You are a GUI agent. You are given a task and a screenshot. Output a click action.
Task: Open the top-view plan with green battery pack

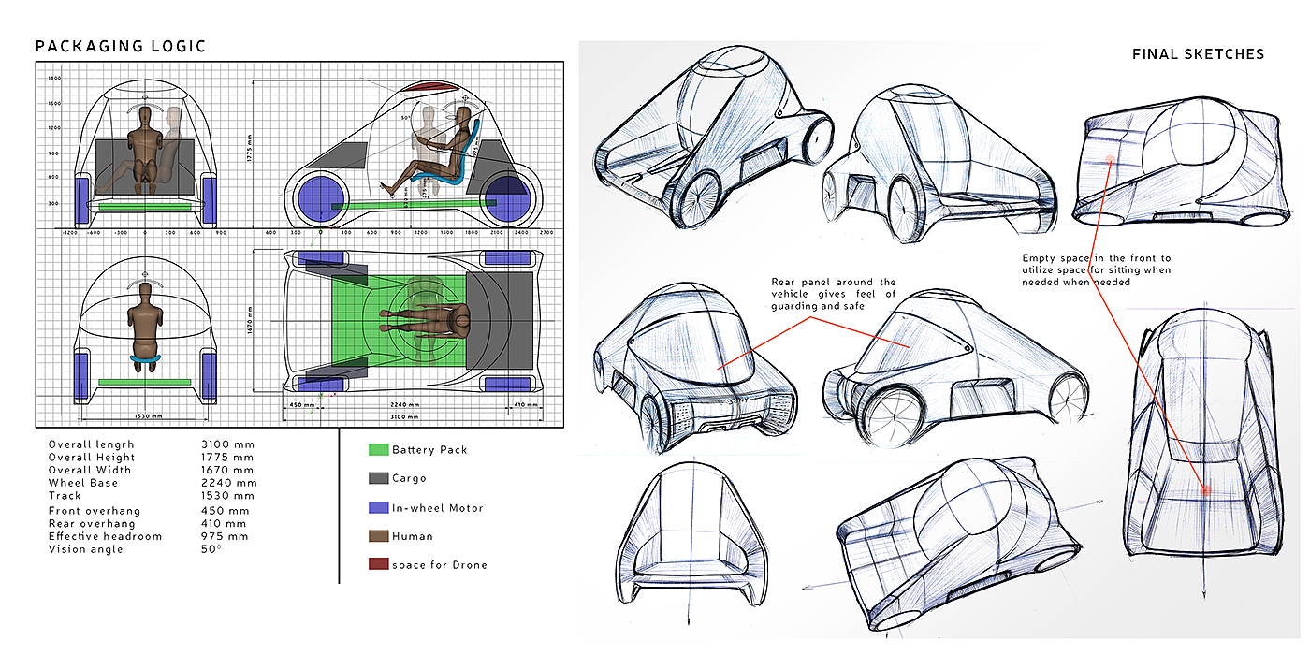pos(412,321)
